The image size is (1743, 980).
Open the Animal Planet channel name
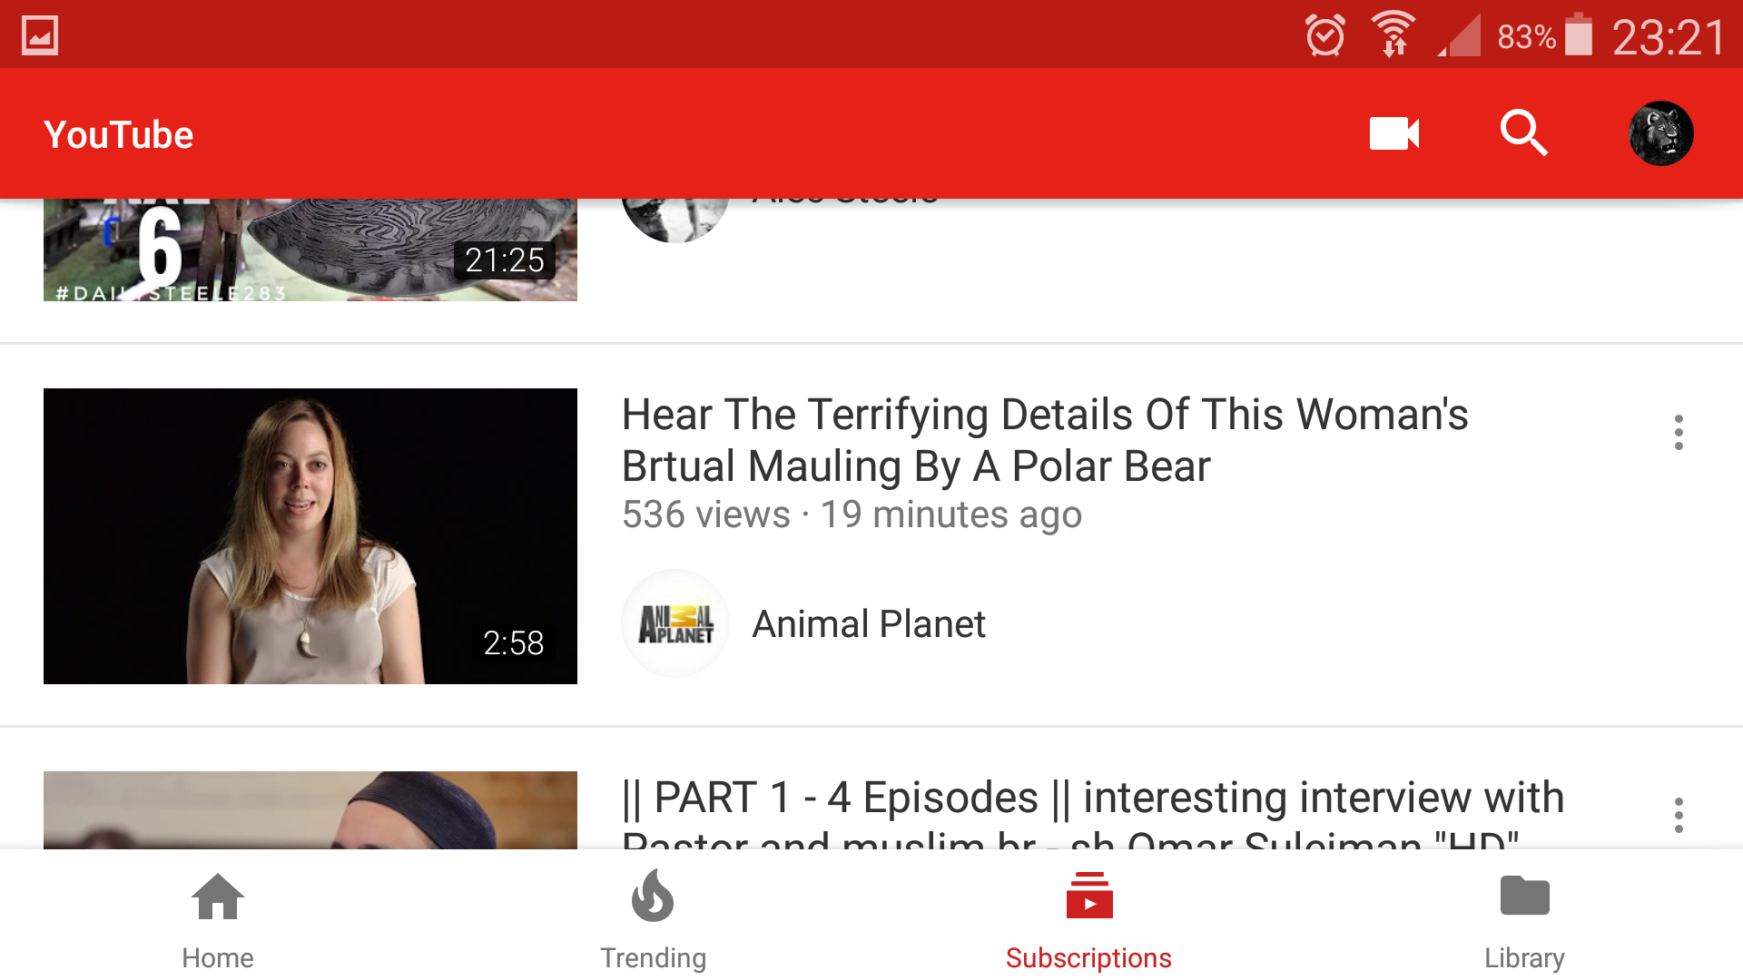869,624
